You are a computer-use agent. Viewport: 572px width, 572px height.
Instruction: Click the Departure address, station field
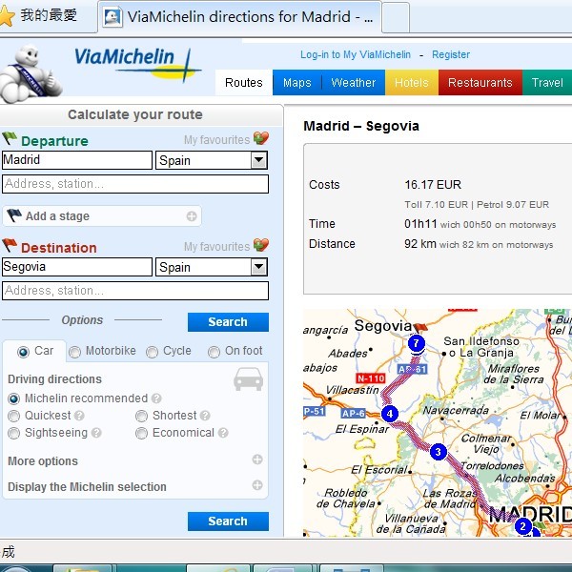pos(135,184)
